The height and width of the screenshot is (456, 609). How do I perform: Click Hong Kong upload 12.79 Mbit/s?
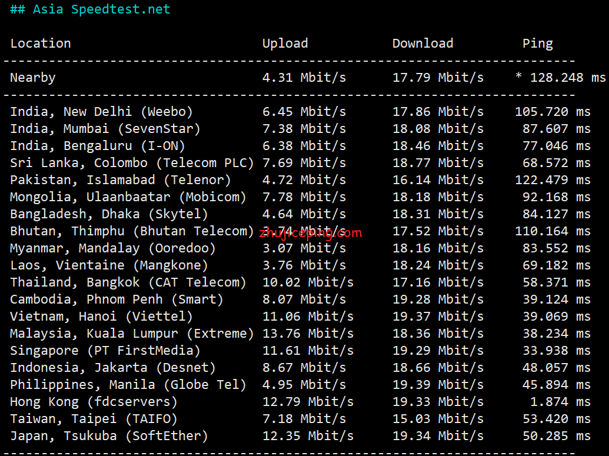pyautogui.click(x=308, y=402)
